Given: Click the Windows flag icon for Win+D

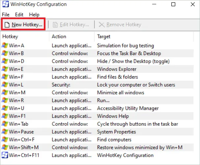Looking at the screenshot, I should pos(5,61).
